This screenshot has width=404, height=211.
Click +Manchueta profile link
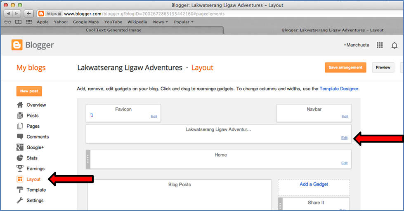[x=356, y=45]
